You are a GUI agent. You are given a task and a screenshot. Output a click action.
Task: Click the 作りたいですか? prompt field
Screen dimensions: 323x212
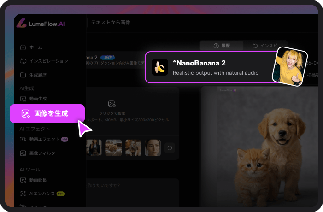coord(132,193)
